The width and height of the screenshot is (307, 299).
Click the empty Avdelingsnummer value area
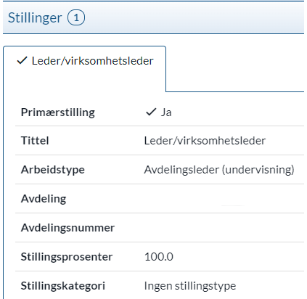(224, 228)
